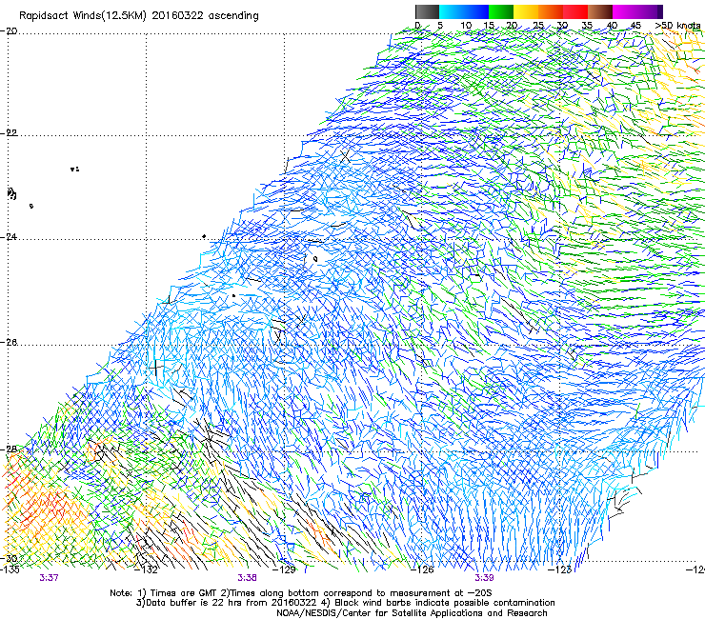Click the '-24' latitude axis label
This screenshot has width=705, height=619.
[x=9, y=236]
